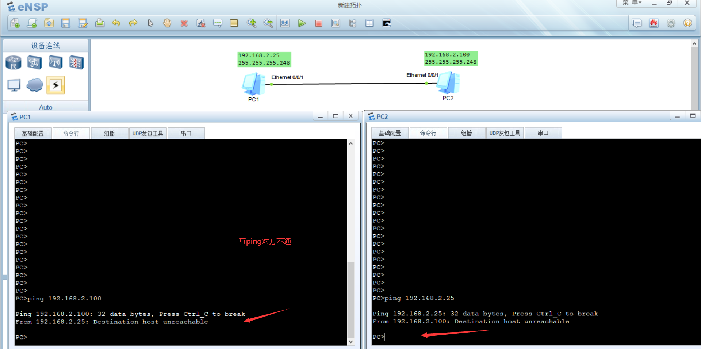Undo the last action
Screen dimensions: 701x349
tap(116, 23)
